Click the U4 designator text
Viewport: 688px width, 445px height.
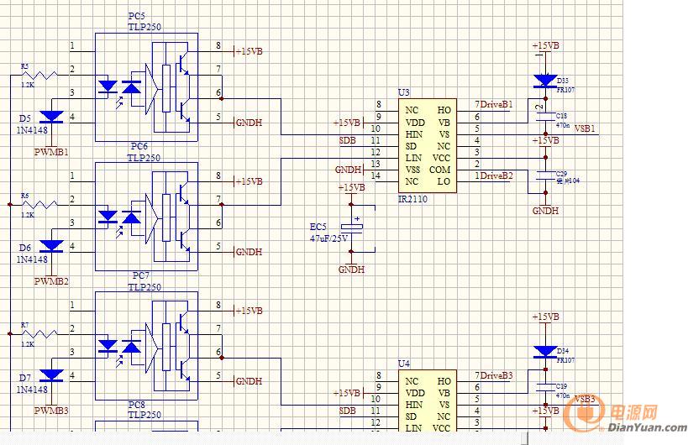(404, 364)
